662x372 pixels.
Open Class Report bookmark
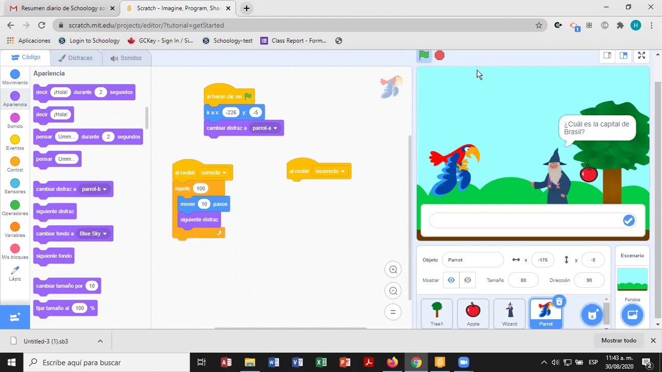pos(294,41)
